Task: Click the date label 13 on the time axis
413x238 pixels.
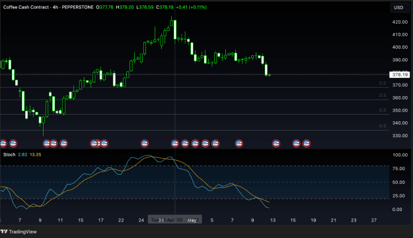Action: click(273, 220)
